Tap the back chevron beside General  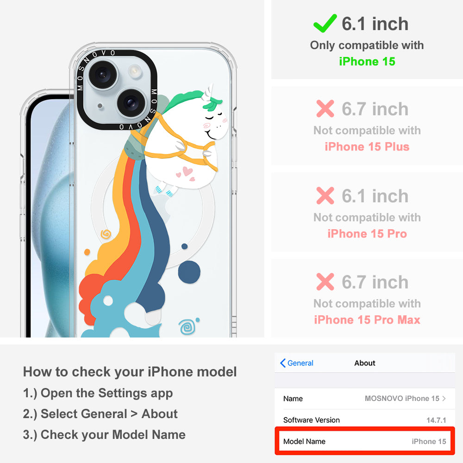[x=282, y=363]
